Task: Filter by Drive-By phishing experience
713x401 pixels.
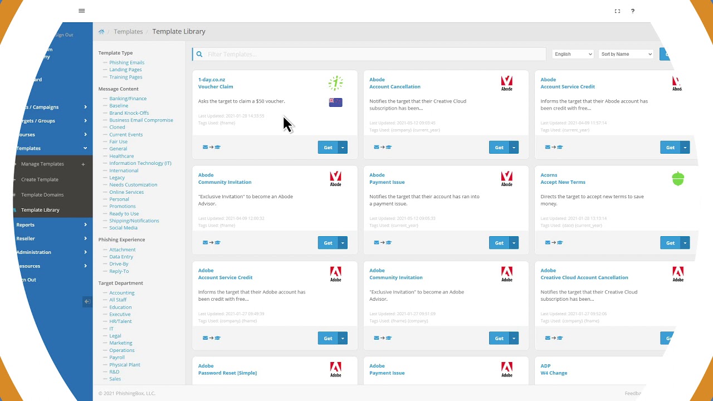Action: tap(119, 264)
